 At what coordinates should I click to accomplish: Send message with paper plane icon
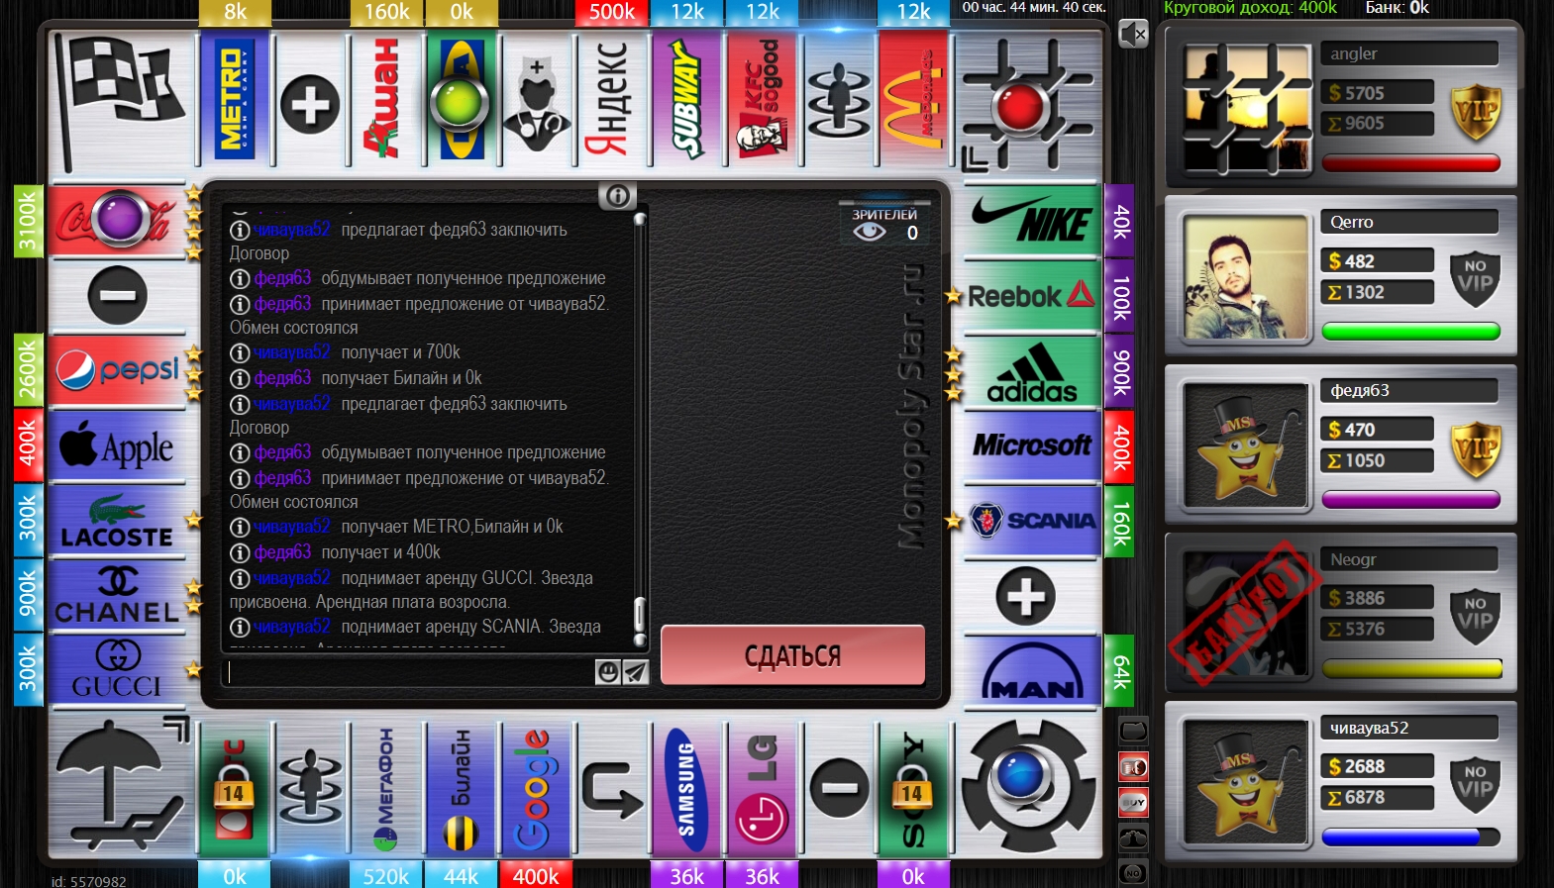[635, 672]
